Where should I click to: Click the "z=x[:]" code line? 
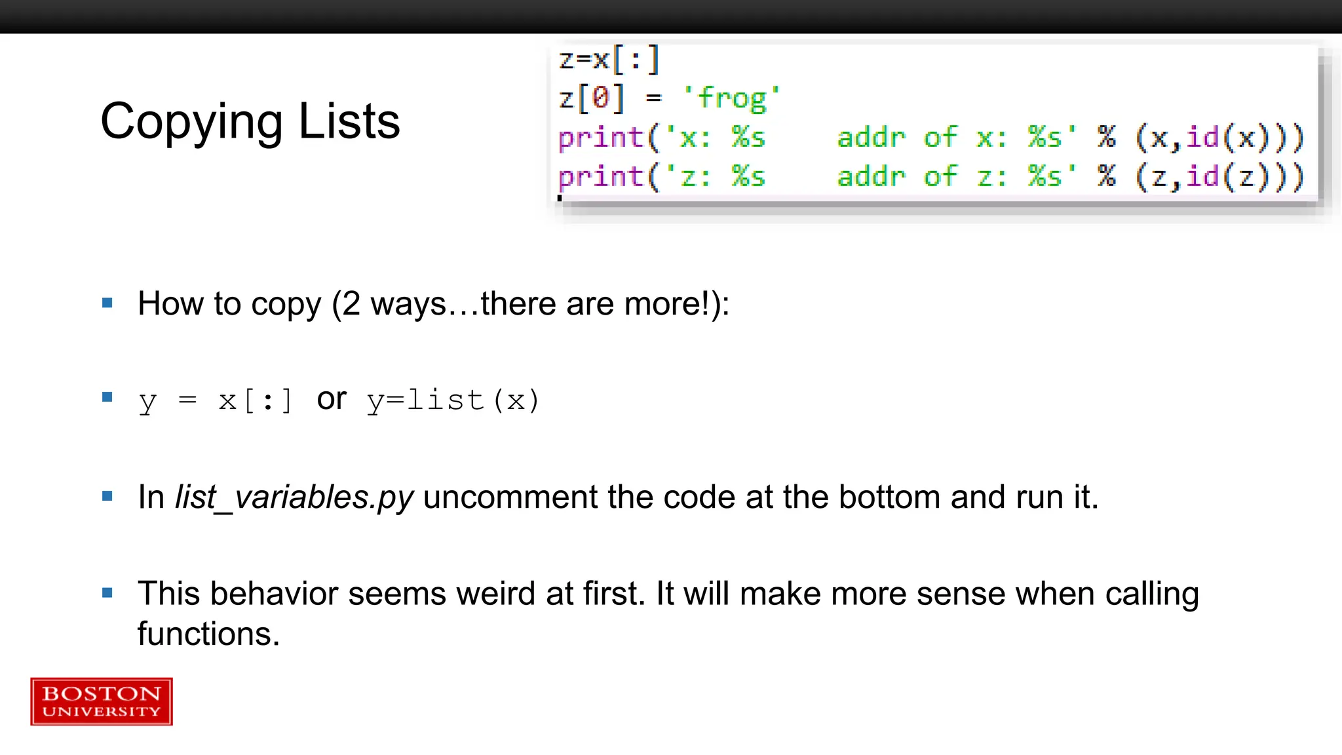click(x=609, y=60)
